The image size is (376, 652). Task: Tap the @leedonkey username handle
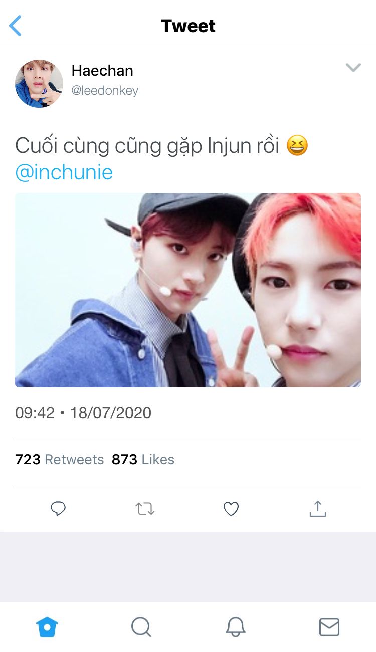click(105, 91)
